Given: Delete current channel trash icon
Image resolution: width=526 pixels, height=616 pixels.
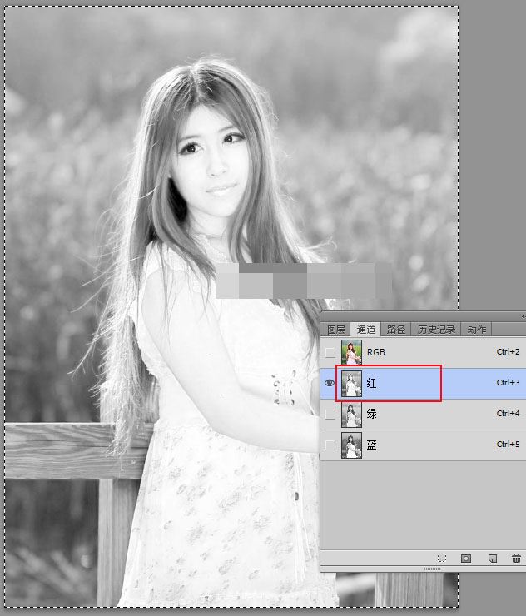Looking at the screenshot, I should (516, 558).
